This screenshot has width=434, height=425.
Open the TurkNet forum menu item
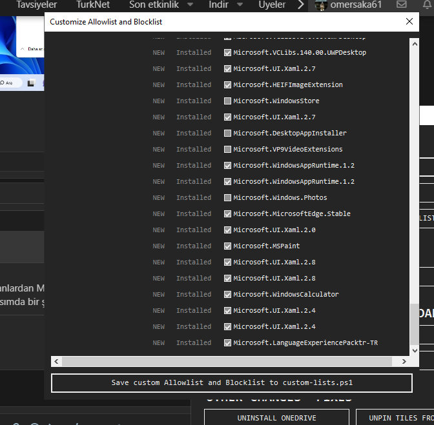pos(93,5)
